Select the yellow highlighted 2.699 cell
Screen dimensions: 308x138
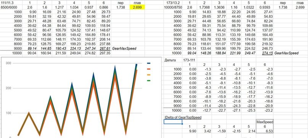137,8
